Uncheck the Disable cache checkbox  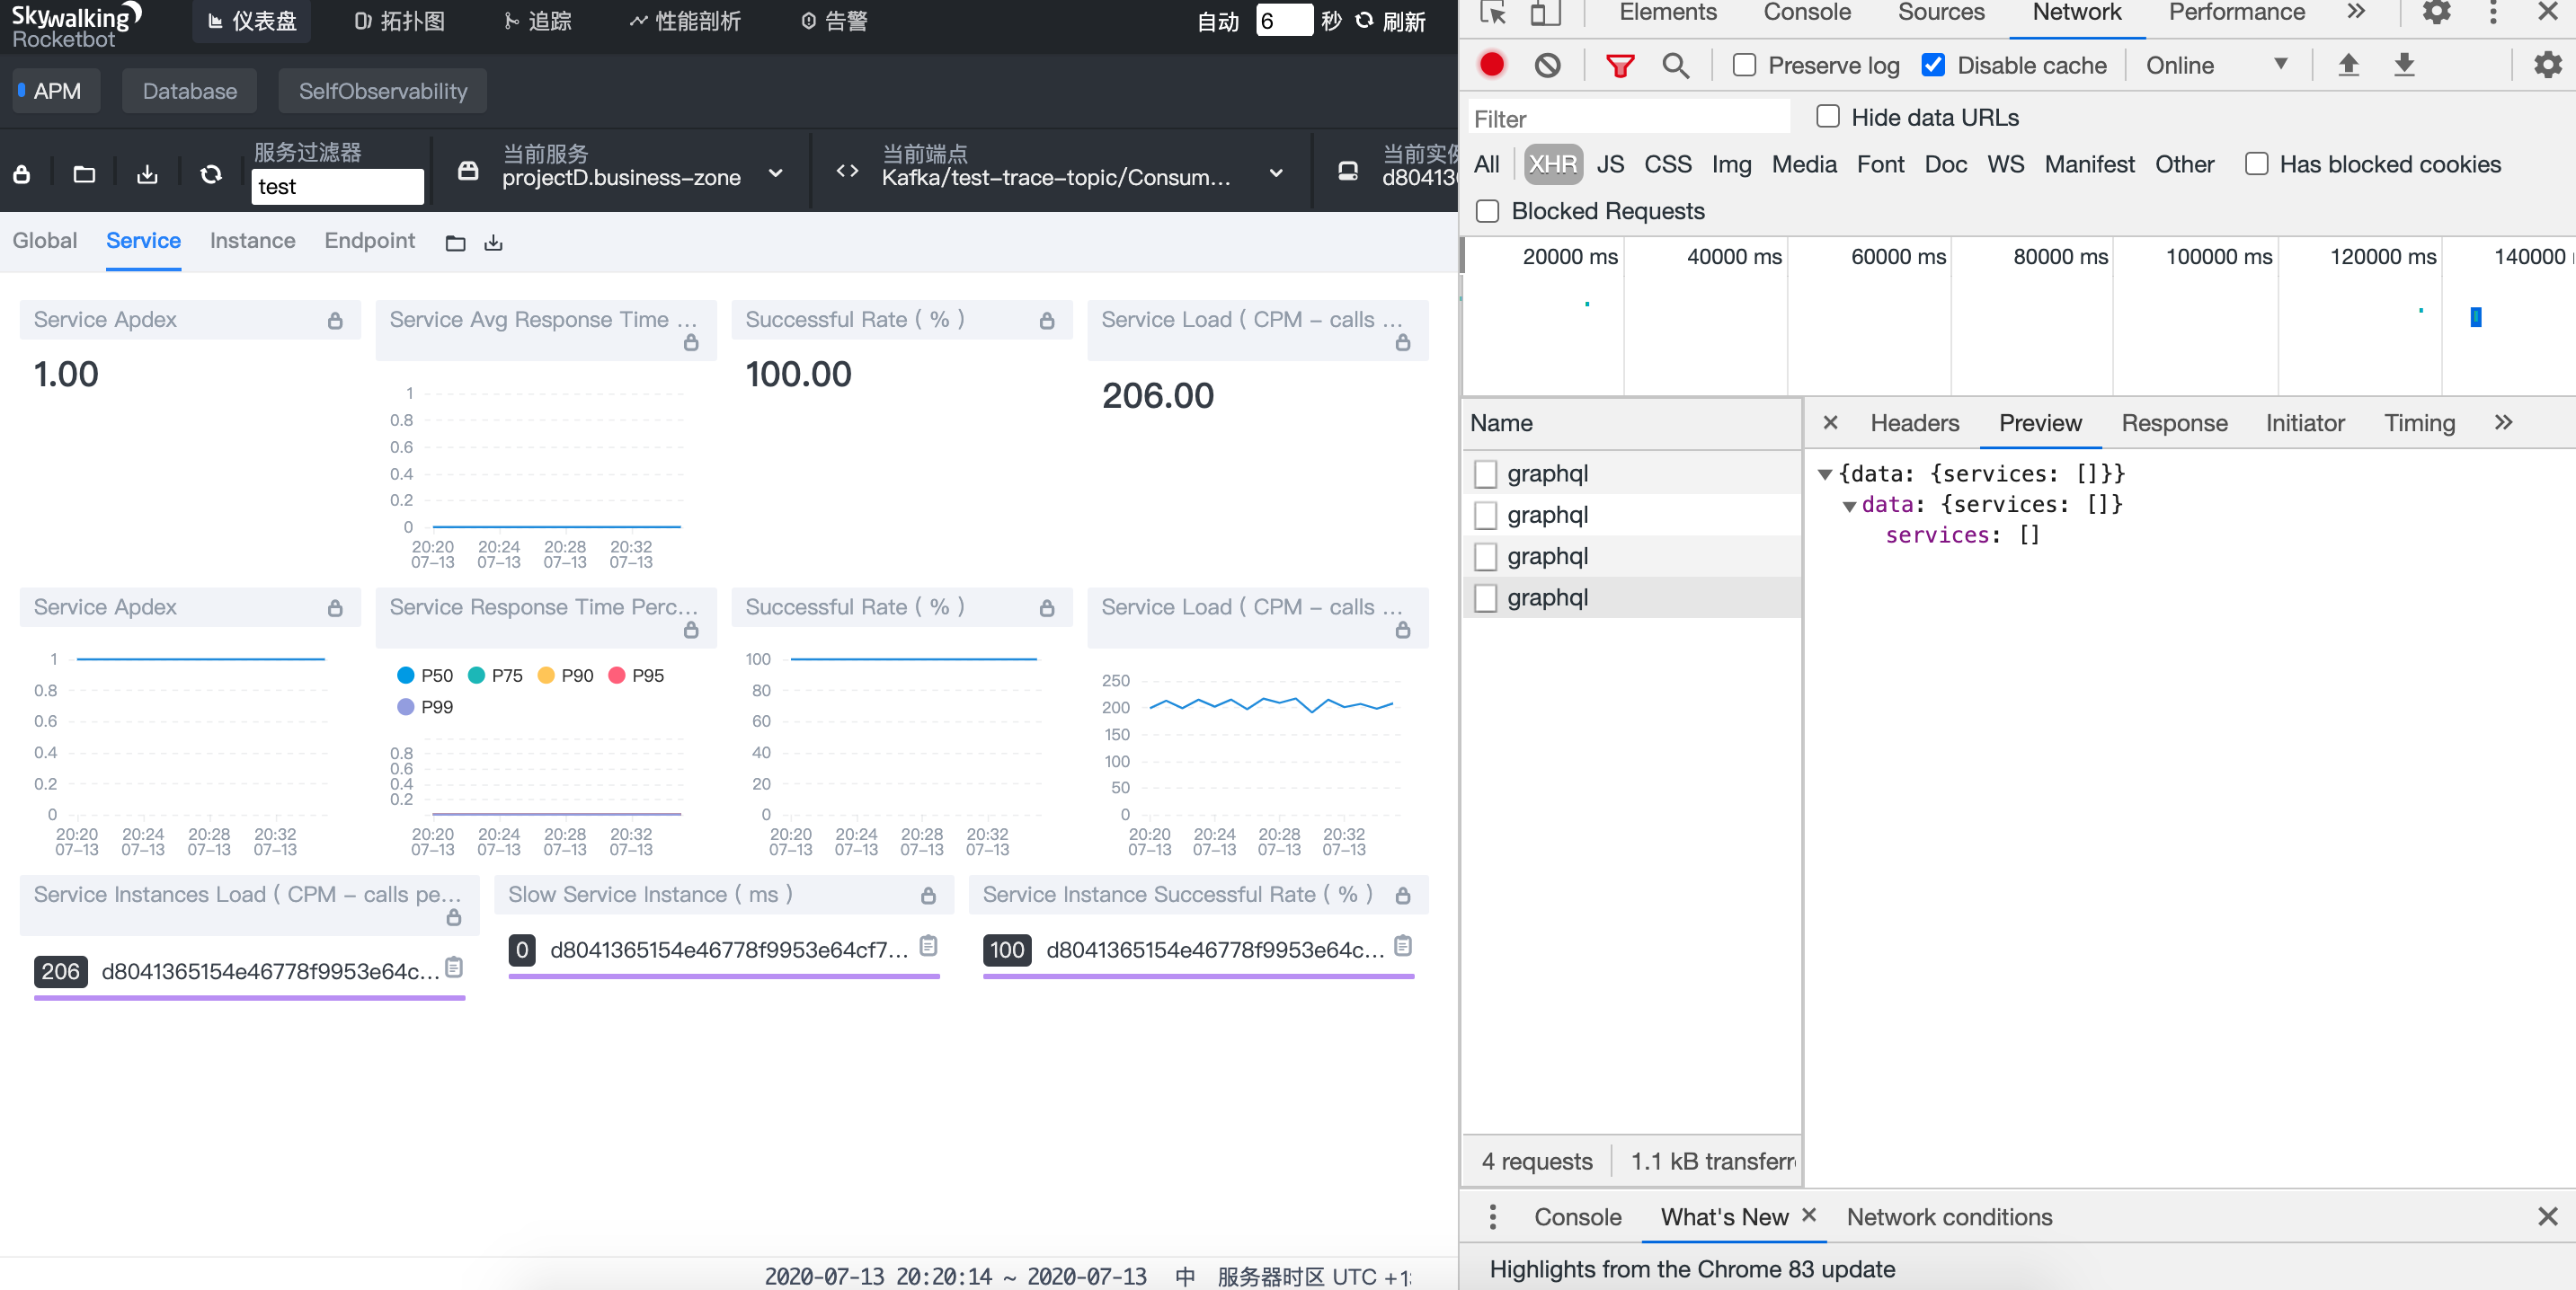[1933, 65]
